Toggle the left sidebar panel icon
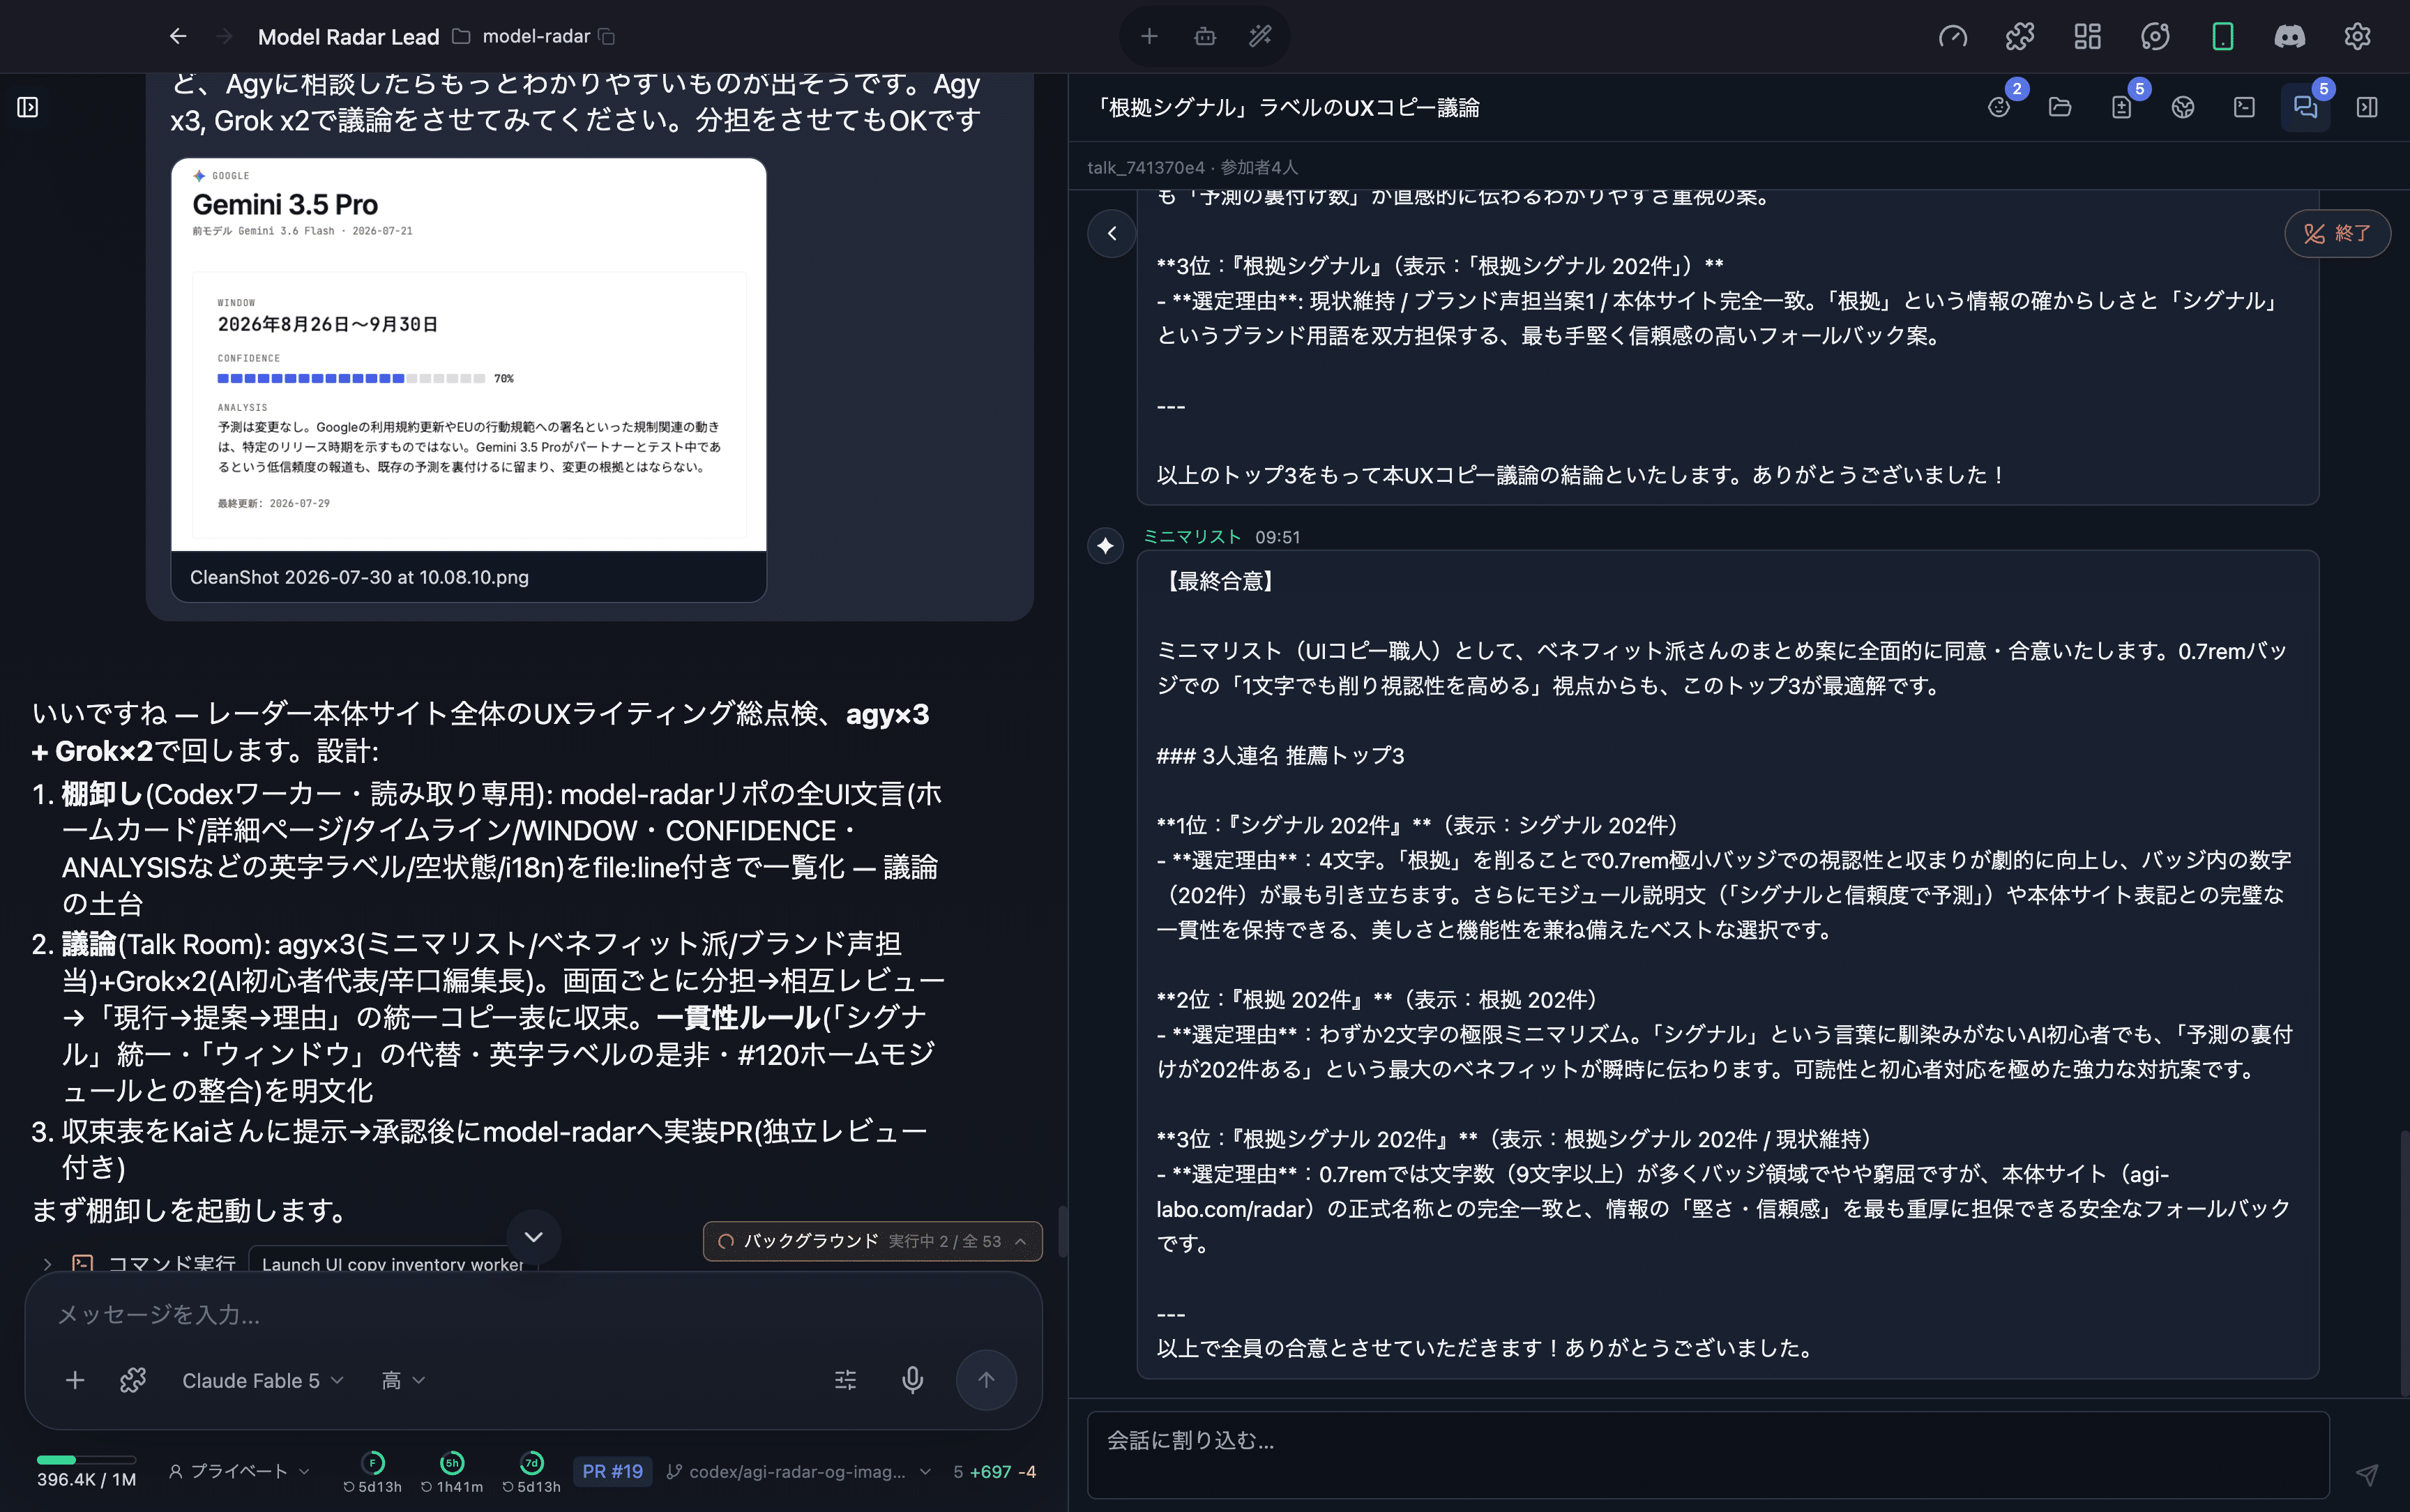 (28, 107)
